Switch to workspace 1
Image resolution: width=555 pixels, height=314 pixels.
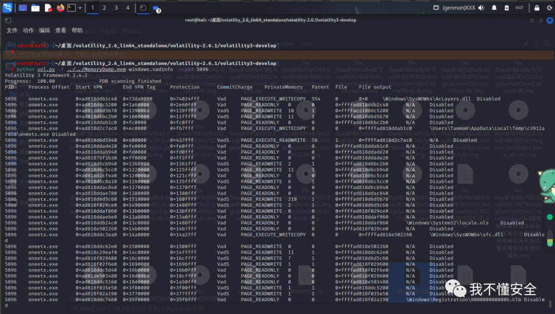pos(92,7)
